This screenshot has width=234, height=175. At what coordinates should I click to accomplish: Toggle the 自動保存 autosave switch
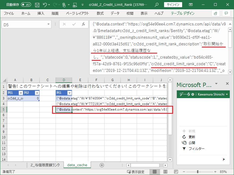[26, 5]
